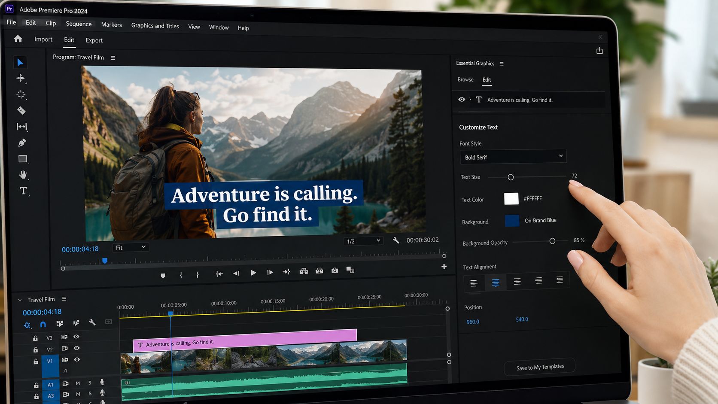Select the Ripple Edit tool
718x404 pixels.
(x=21, y=94)
